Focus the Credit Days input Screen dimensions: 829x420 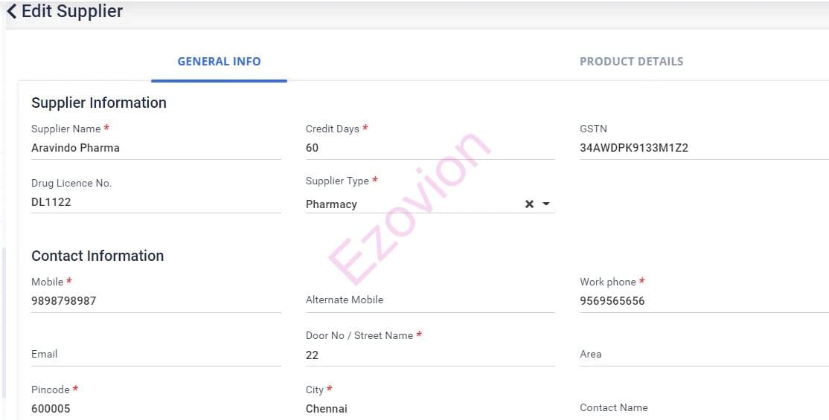click(x=429, y=148)
